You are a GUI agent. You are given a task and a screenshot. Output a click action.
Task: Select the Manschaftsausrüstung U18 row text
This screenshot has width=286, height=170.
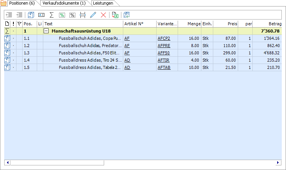click(81, 31)
